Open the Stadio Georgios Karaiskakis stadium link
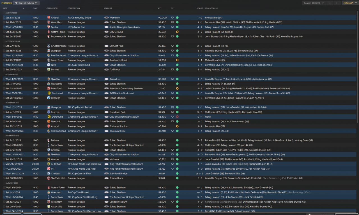Viewport: 359px width, 215px height. (x=125, y=27)
